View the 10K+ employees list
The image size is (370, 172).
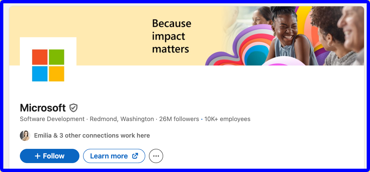pyautogui.click(x=227, y=119)
